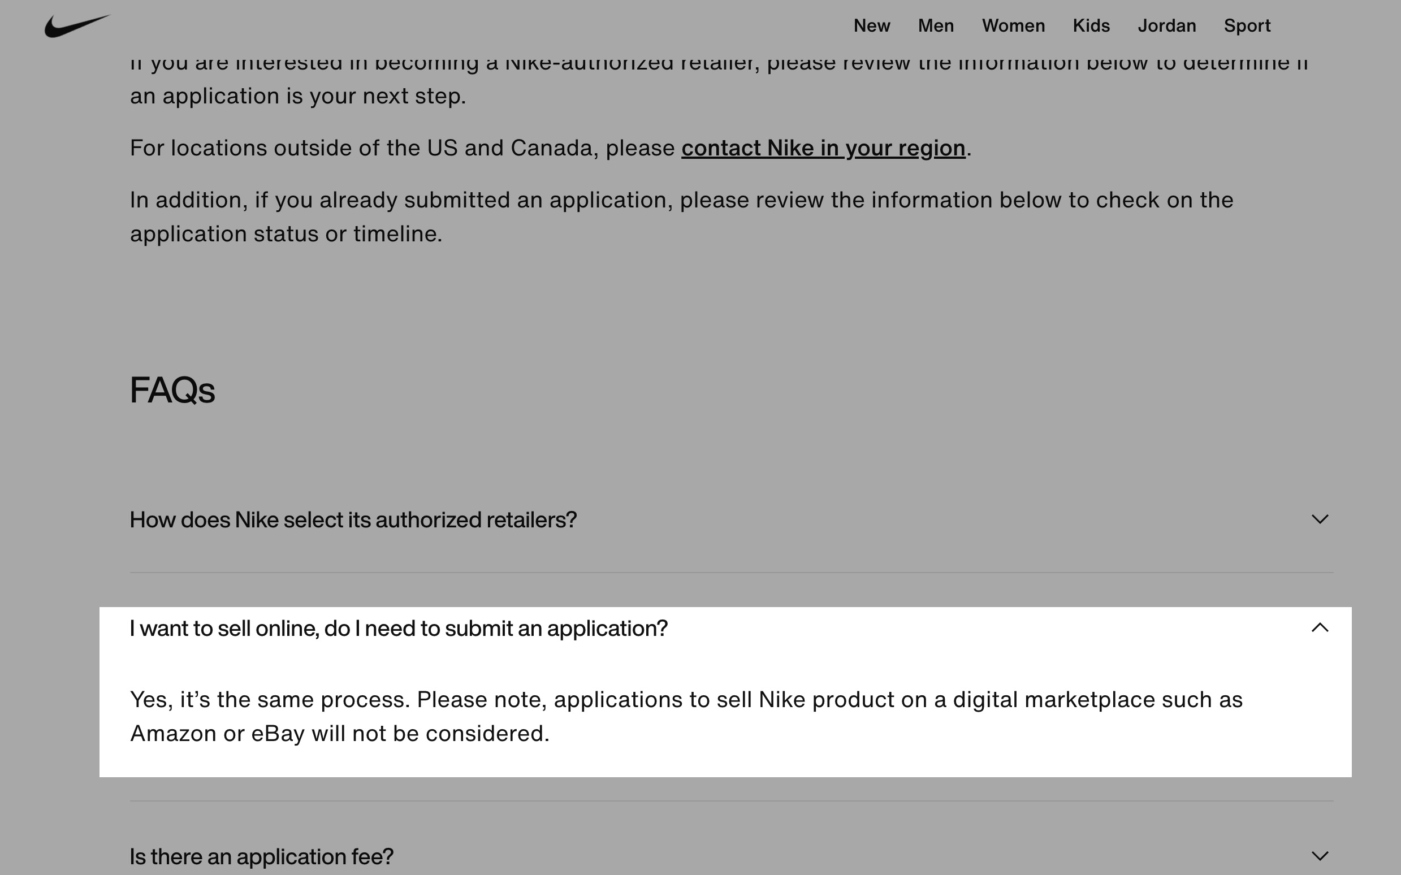Click the FAQs heading
Viewport: 1401px width, 875px height.
click(x=172, y=390)
